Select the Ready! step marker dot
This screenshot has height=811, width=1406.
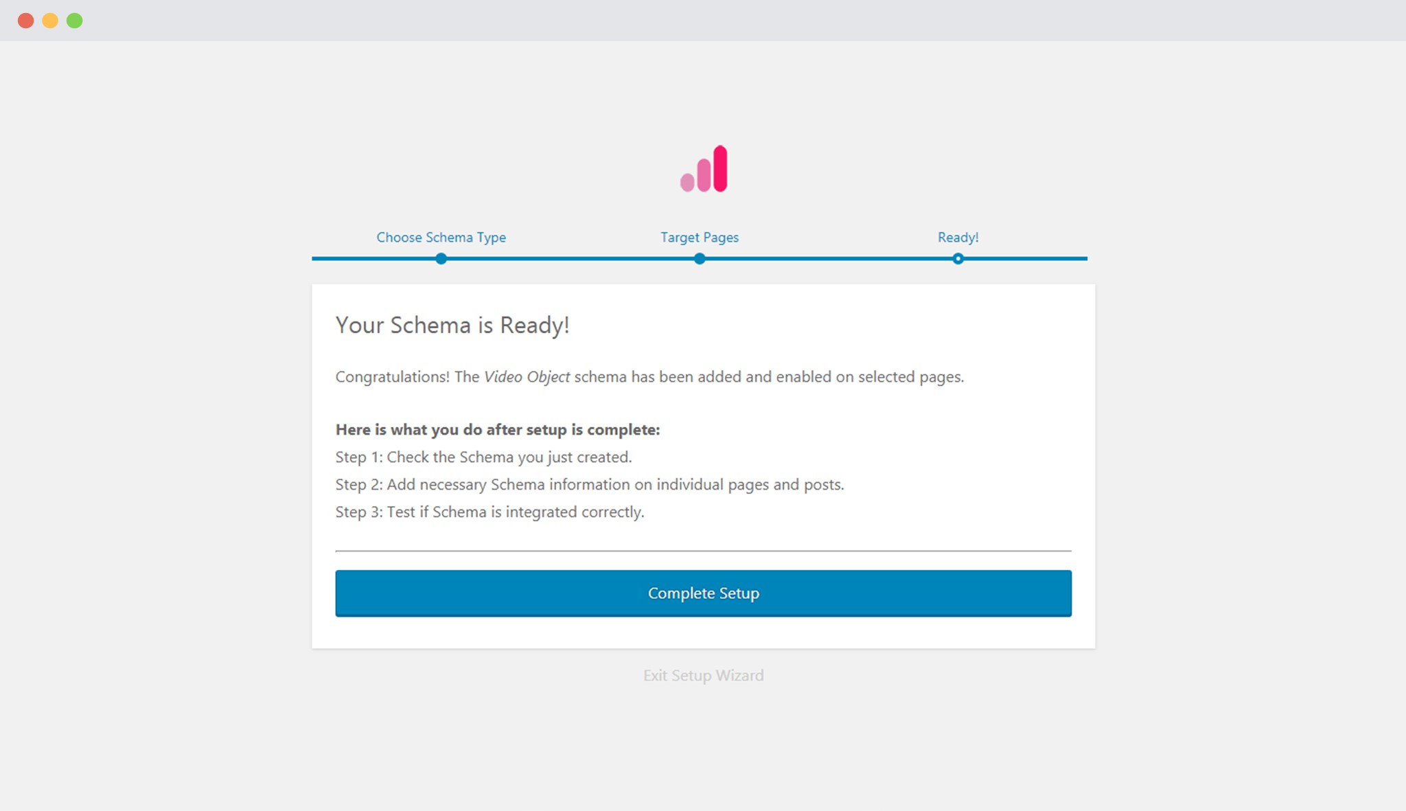point(958,259)
